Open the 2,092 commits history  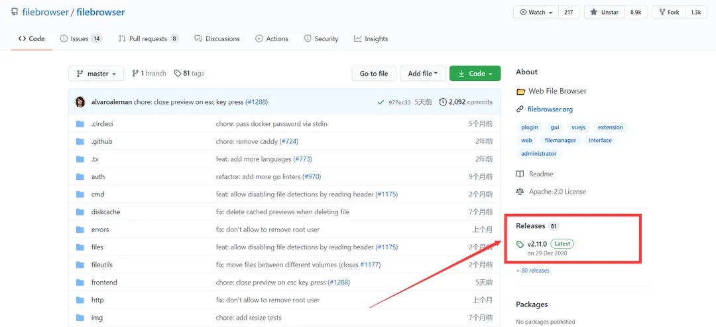click(466, 102)
